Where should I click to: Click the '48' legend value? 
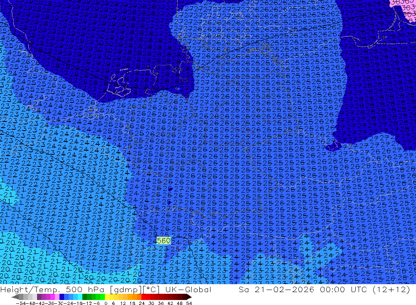180,303
